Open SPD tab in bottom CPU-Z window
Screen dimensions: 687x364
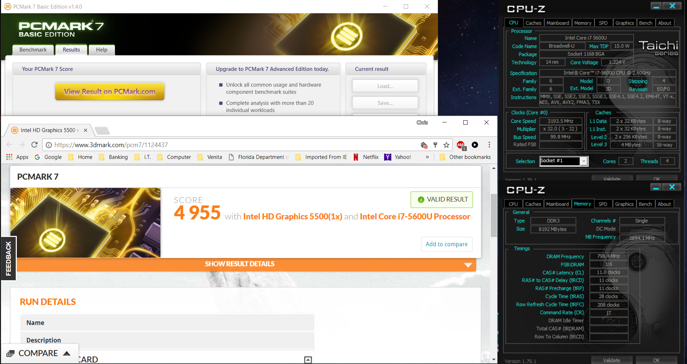coord(603,204)
